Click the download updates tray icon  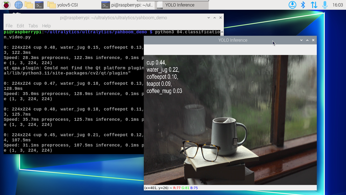pyautogui.click(x=292, y=5)
